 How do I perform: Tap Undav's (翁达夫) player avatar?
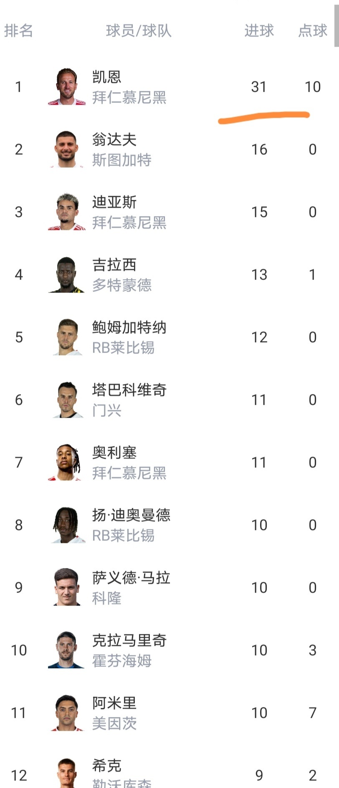click(x=67, y=149)
